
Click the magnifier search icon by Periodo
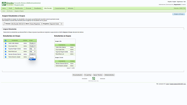pyautogui.click(x=4, y=24)
